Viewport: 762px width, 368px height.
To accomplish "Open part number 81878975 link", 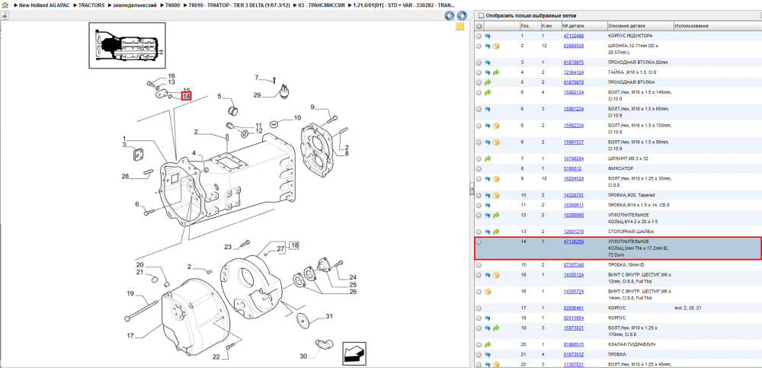I will [574, 62].
